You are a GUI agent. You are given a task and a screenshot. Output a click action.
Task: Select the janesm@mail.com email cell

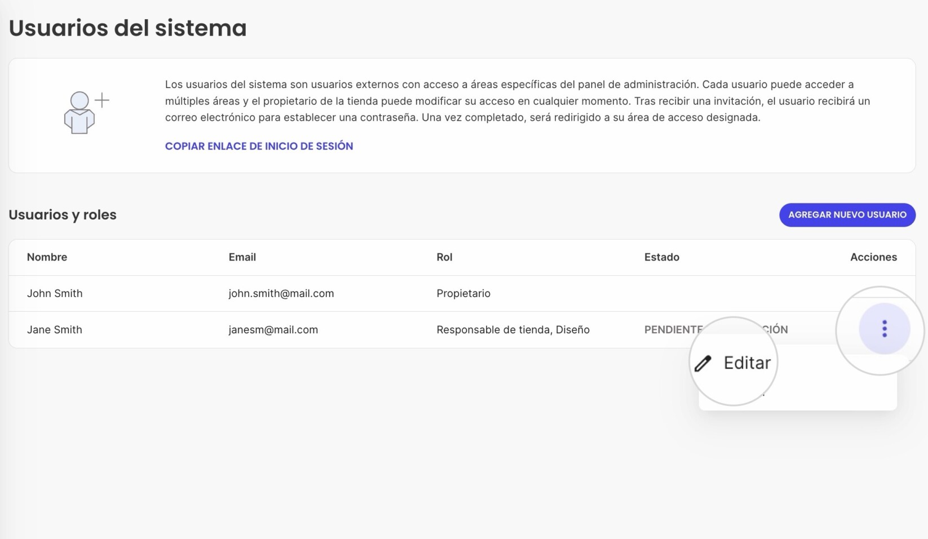tap(273, 330)
